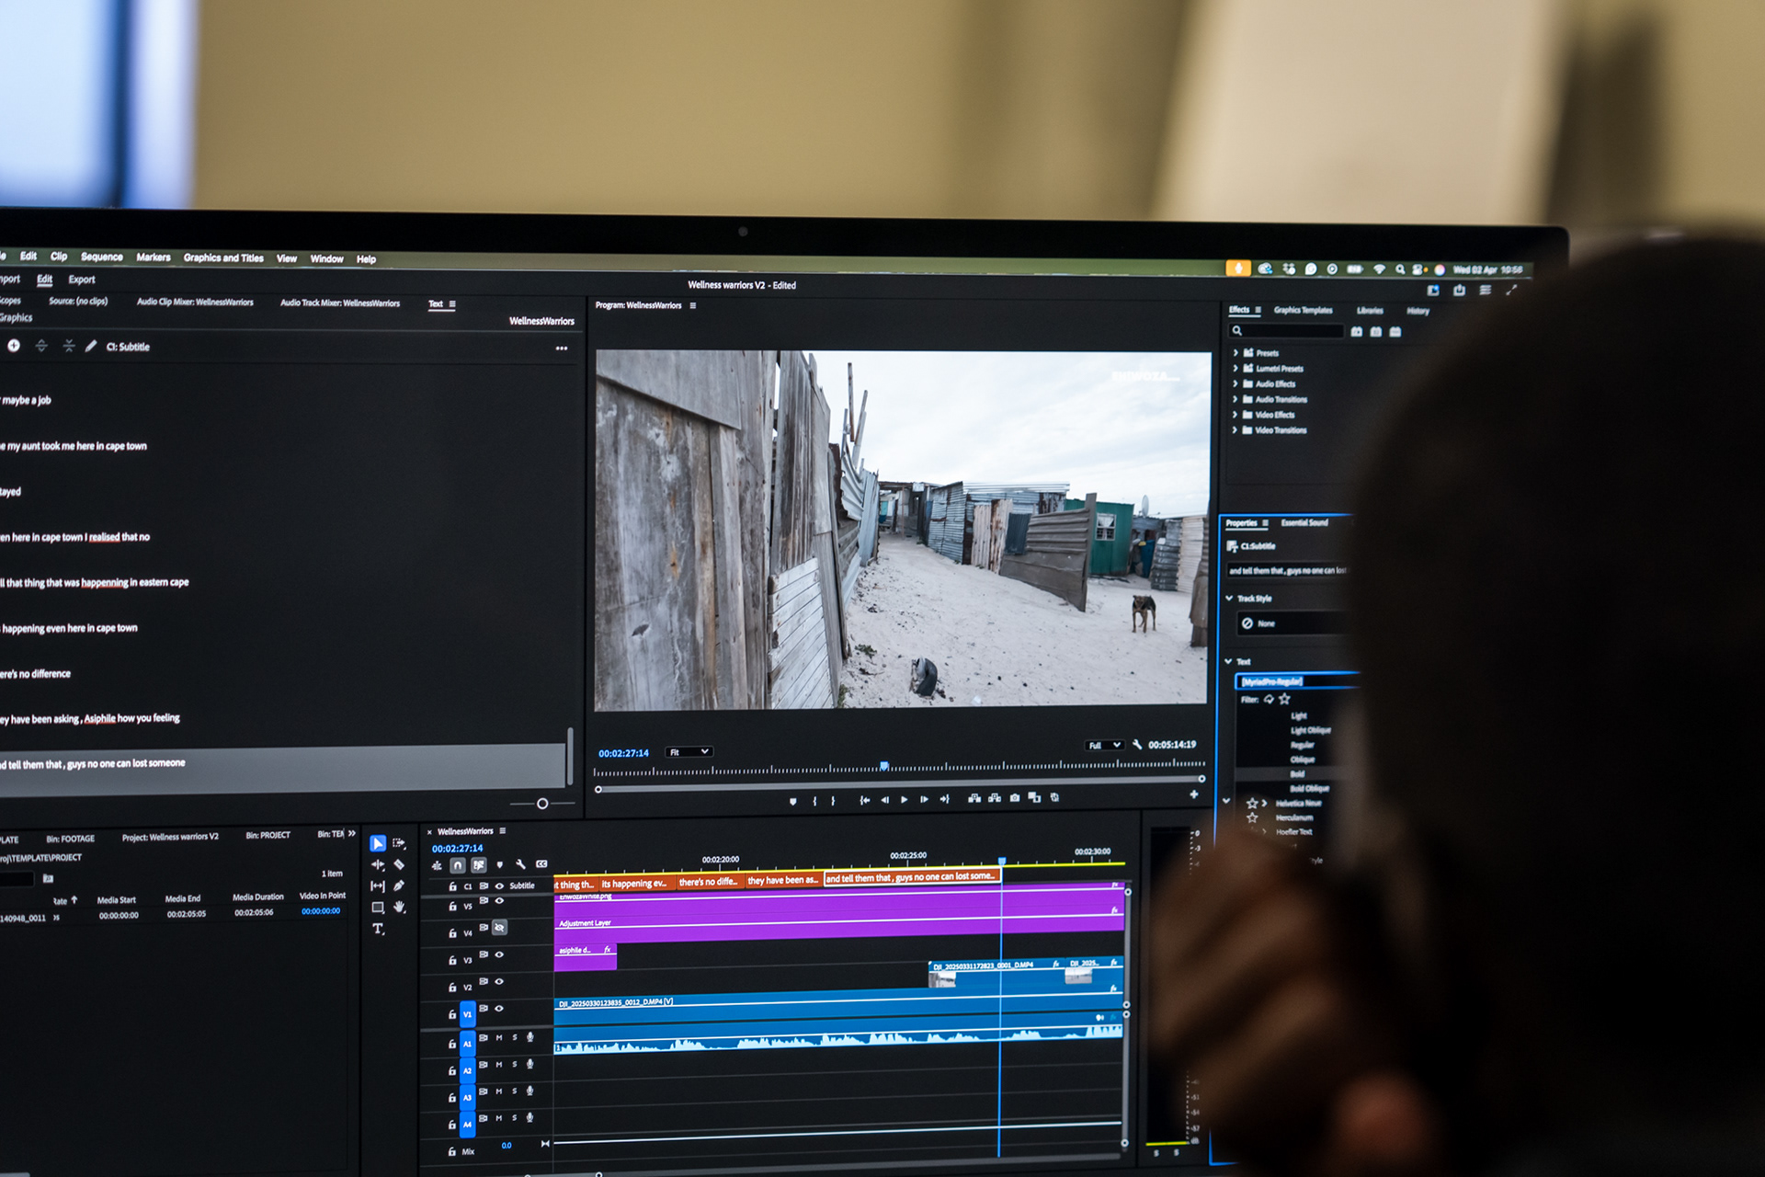Select the Type tool

pos(378,929)
